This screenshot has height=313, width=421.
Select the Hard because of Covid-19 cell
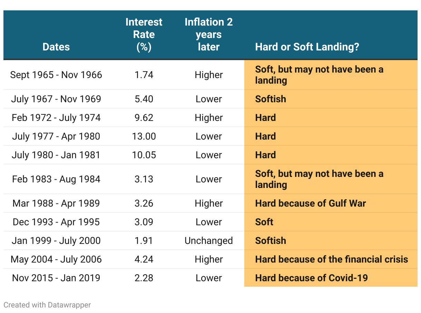pyautogui.click(x=312, y=278)
